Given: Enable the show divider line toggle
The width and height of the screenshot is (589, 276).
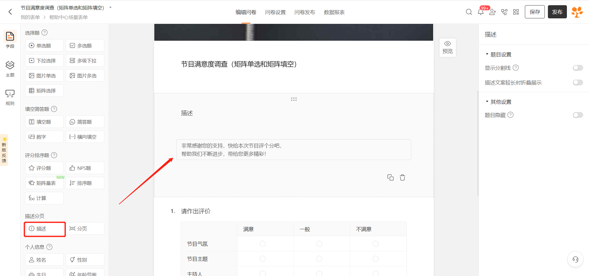Looking at the screenshot, I should pyautogui.click(x=578, y=68).
